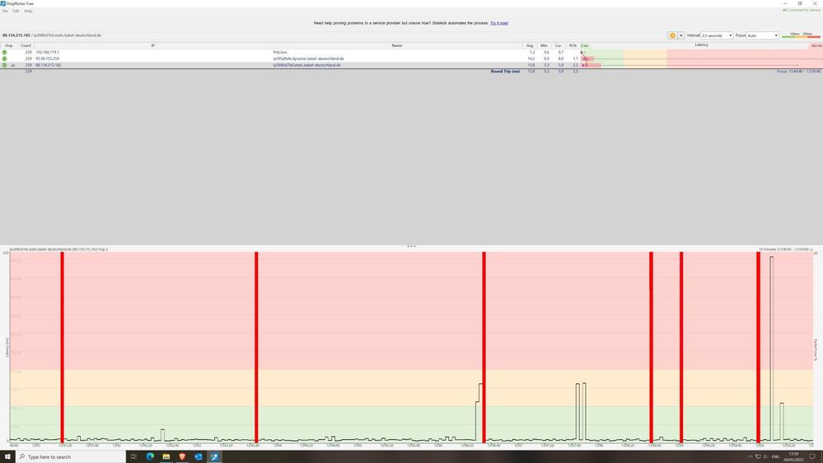Open the notification center icon
The height and width of the screenshot is (463, 823).
click(812, 456)
